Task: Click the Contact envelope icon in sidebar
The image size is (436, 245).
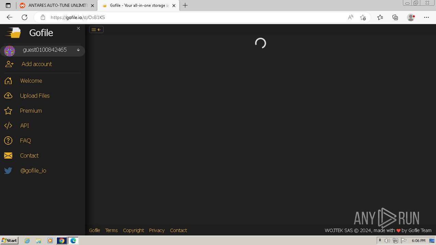Action: click(x=8, y=156)
